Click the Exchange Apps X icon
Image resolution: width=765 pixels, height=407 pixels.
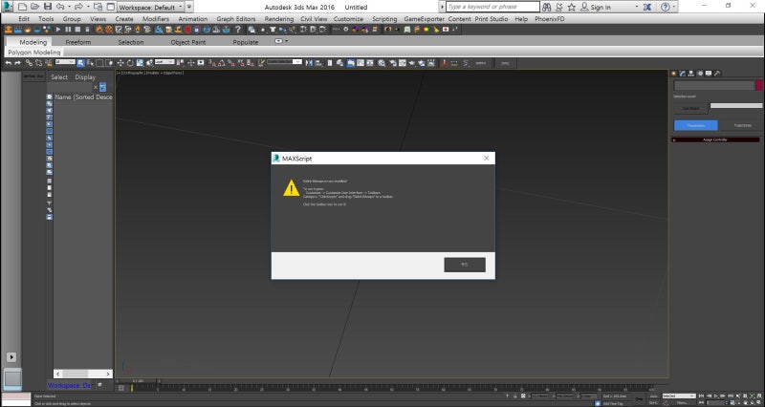tap(647, 7)
